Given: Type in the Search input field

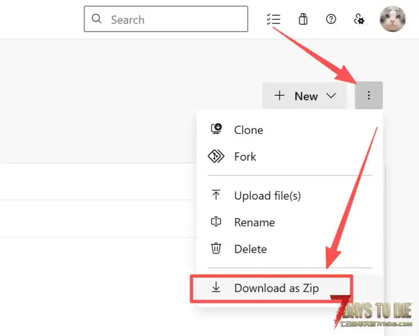Looking at the screenshot, I should [x=175, y=20].
